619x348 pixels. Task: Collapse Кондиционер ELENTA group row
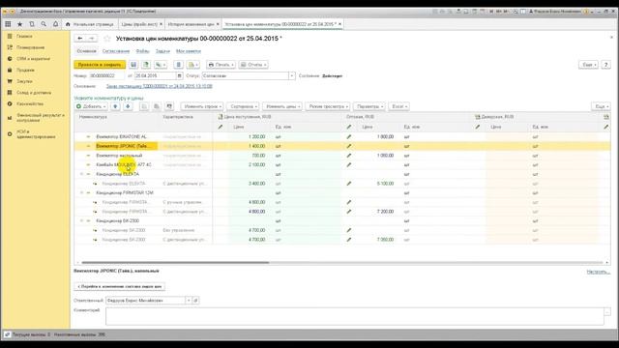tap(81, 174)
